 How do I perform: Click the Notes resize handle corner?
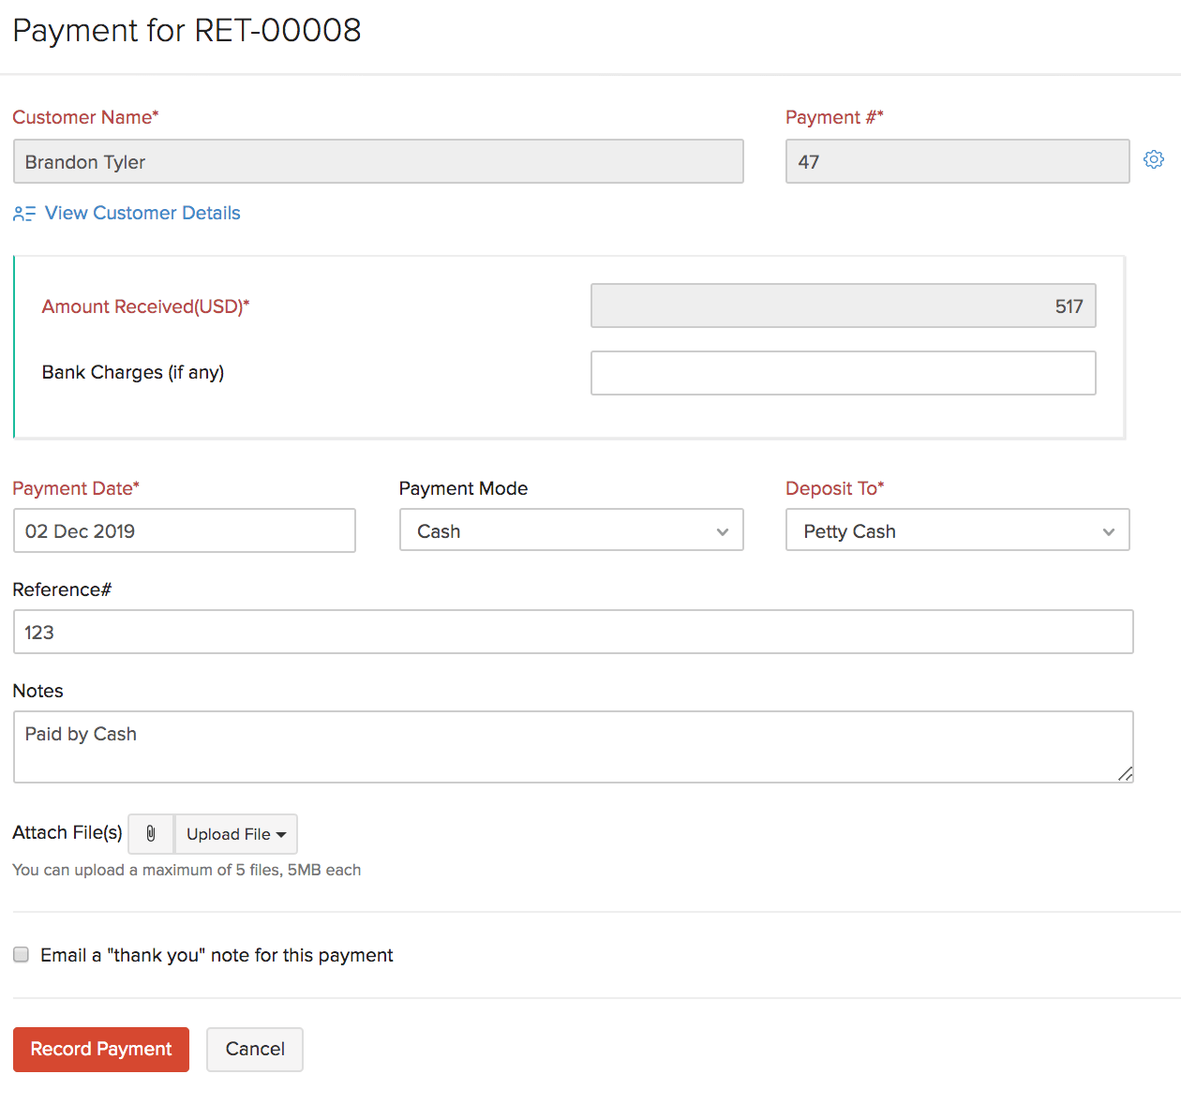click(x=1124, y=774)
